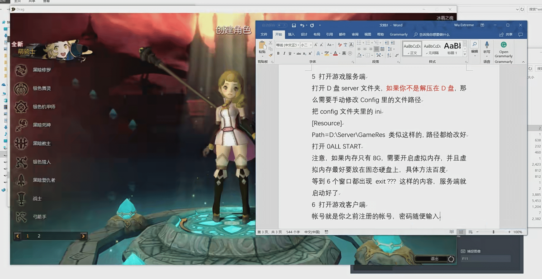This screenshot has height=279, width=542.
Task: Click the justify text alignment icon
Action: pyautogui.click(x=376, y=49)
